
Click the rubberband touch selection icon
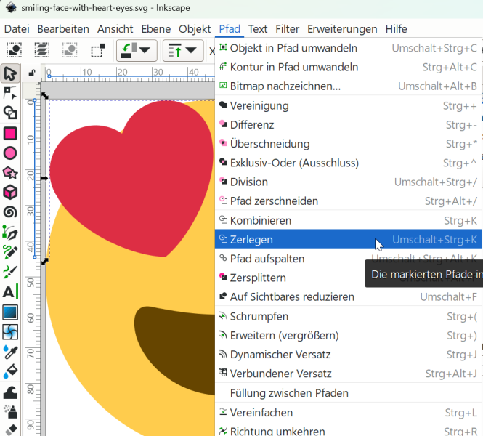pos(98,50)
